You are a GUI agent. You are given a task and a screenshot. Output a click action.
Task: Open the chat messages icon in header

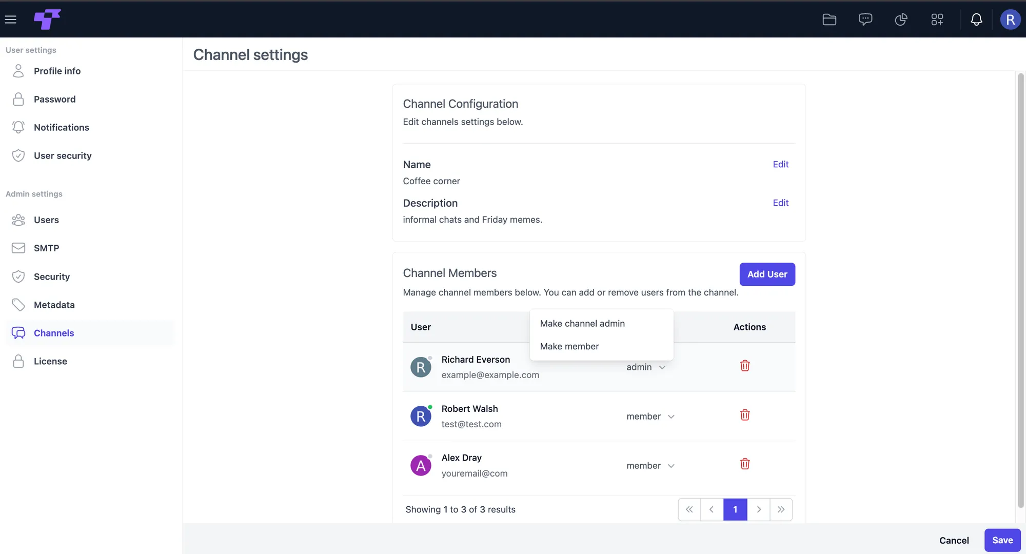point(865,19)
